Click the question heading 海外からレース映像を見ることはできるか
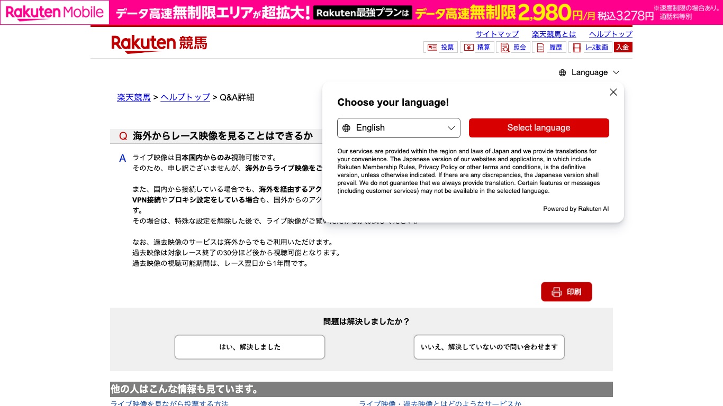 tap(223, 136)
